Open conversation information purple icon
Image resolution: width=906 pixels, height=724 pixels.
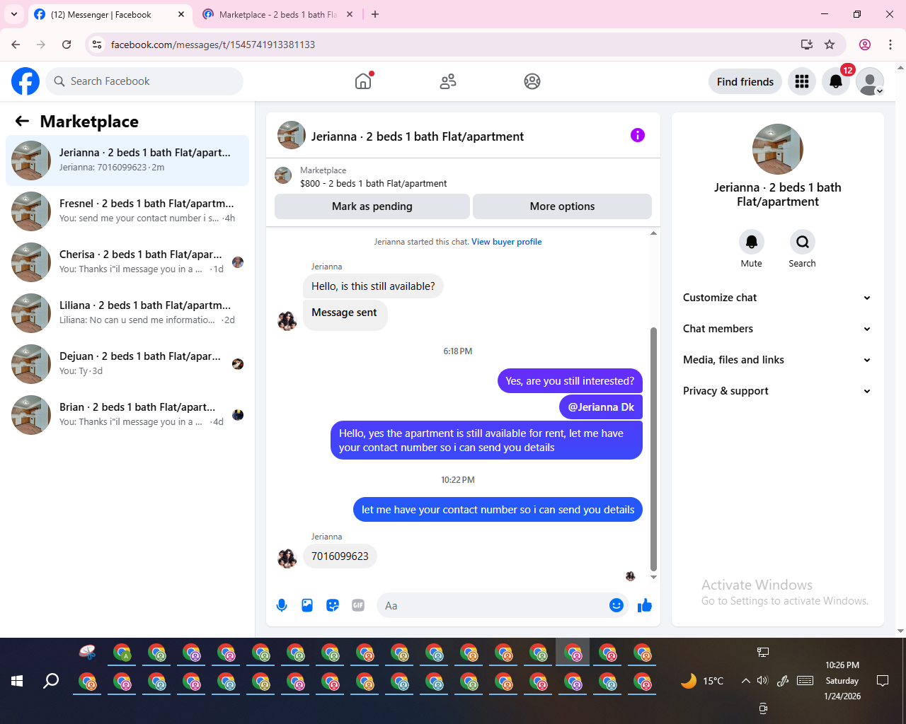click(x=638, y=135)
